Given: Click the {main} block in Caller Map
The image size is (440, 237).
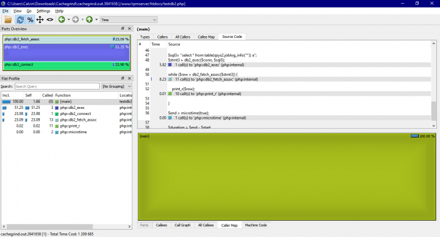Looking at the screenshot, I should coord(287,177).
